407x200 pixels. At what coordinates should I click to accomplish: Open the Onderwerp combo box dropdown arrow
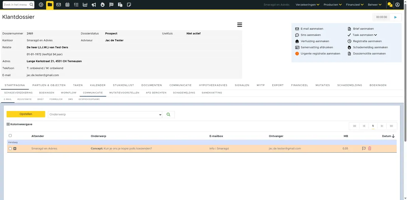pyautogui.click(x=160, y=115)
